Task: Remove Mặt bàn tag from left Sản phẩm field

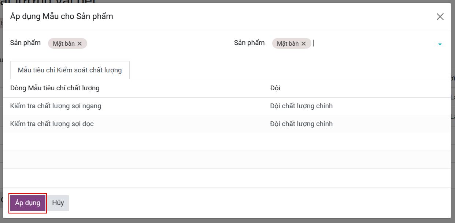Action: tap(79, 44)
